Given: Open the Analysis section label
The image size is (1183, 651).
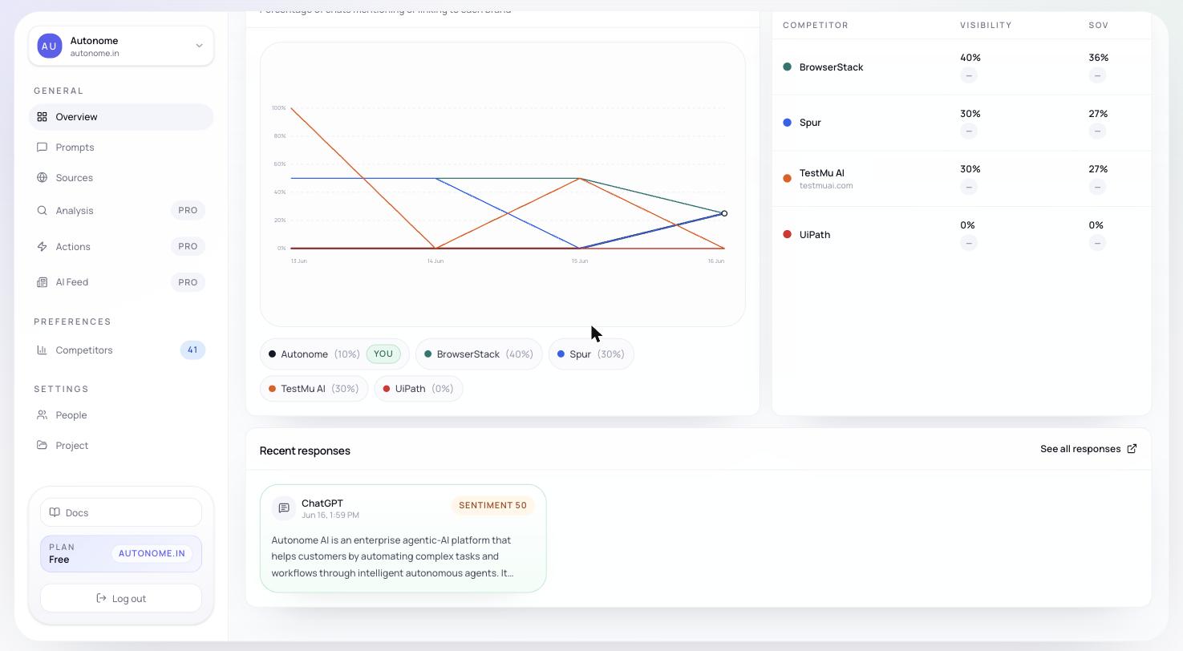Looking at the screenshot, I should 75,211.
